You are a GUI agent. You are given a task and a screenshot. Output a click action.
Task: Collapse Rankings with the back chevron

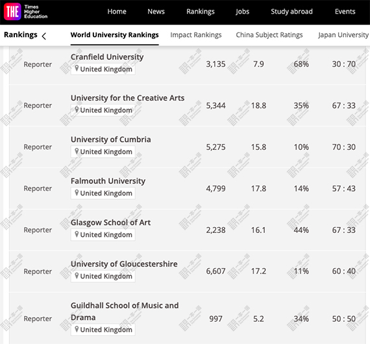[44, 36]
